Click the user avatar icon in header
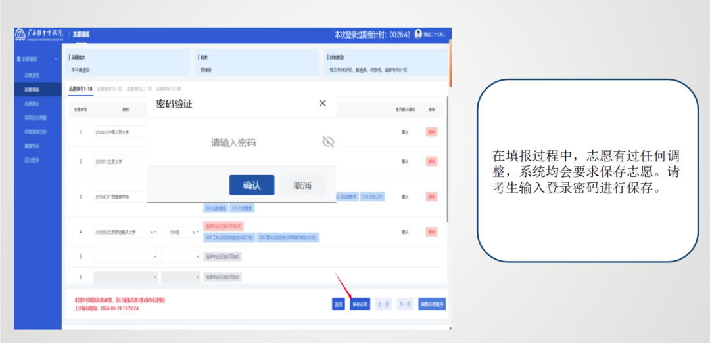 (418, 34)
